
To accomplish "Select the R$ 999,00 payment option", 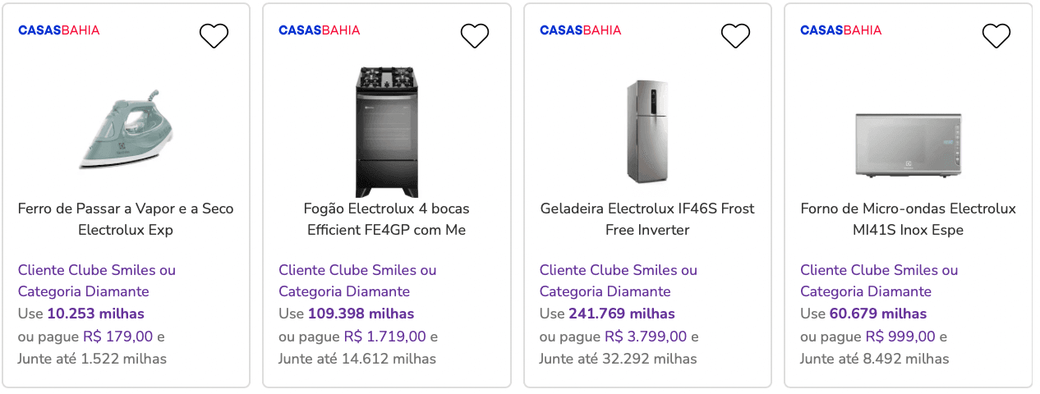I will coord(900,337).
